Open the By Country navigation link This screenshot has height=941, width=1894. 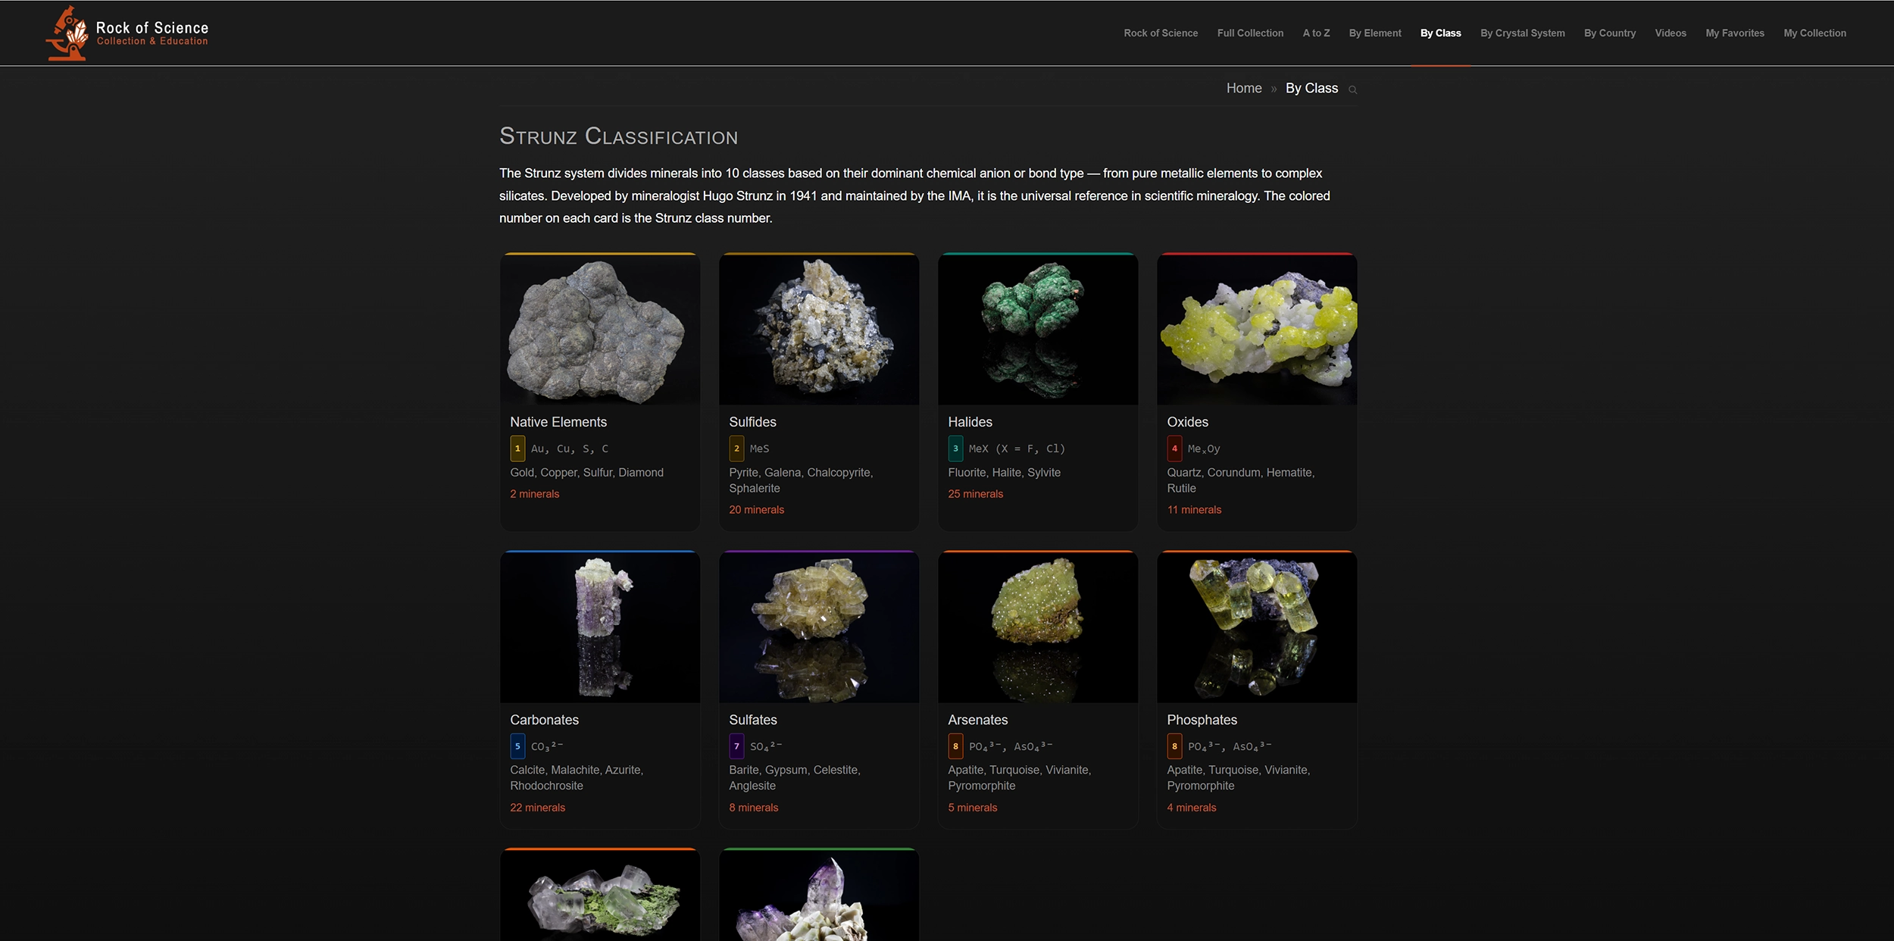coord(1610,33)
